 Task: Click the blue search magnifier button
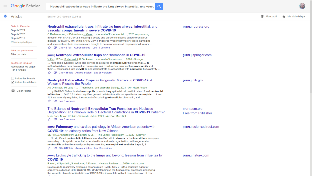pyautogui.click(x=159, y=7)
